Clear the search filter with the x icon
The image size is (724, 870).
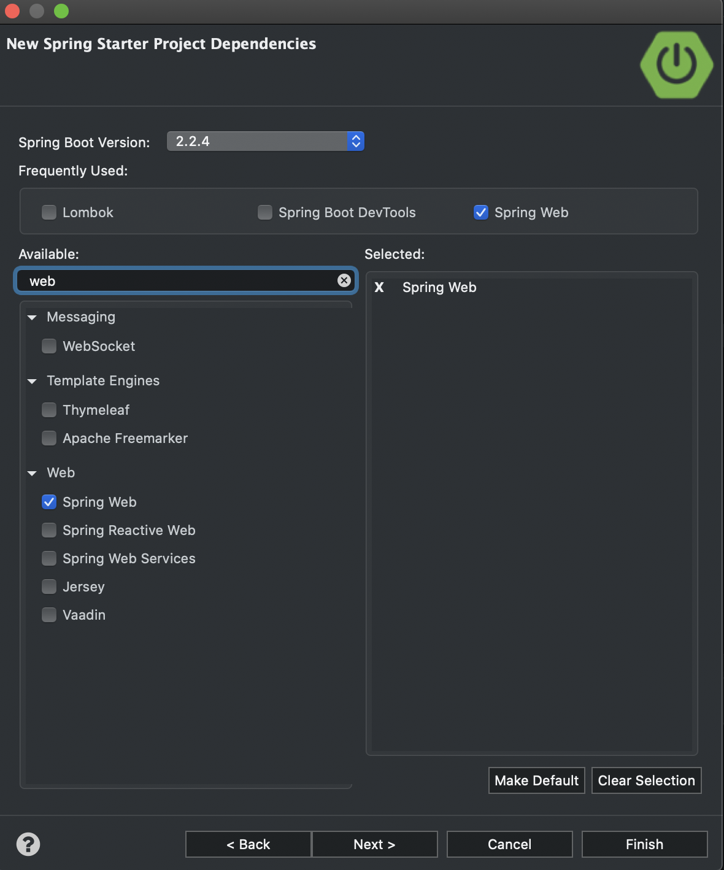click(x=344, y=280)
